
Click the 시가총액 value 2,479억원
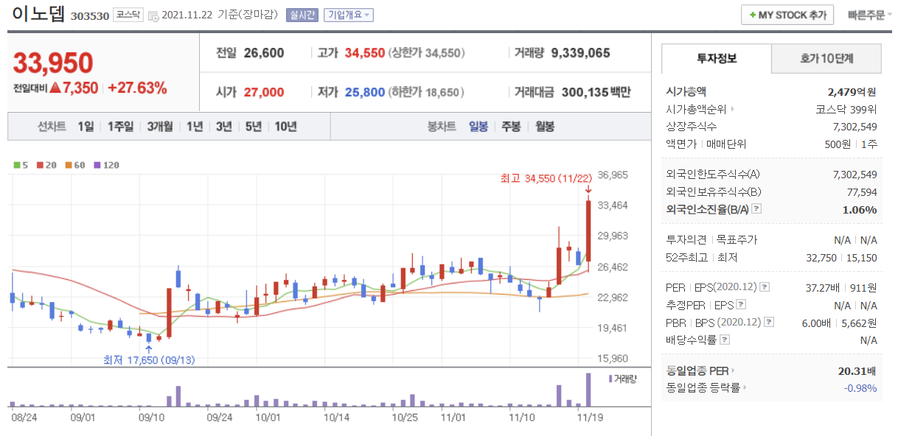point(852,92)
